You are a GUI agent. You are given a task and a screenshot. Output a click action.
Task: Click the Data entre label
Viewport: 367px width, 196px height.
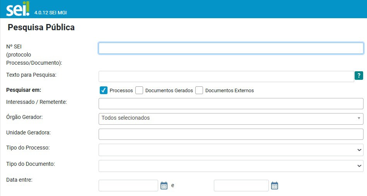click(19, 180)
